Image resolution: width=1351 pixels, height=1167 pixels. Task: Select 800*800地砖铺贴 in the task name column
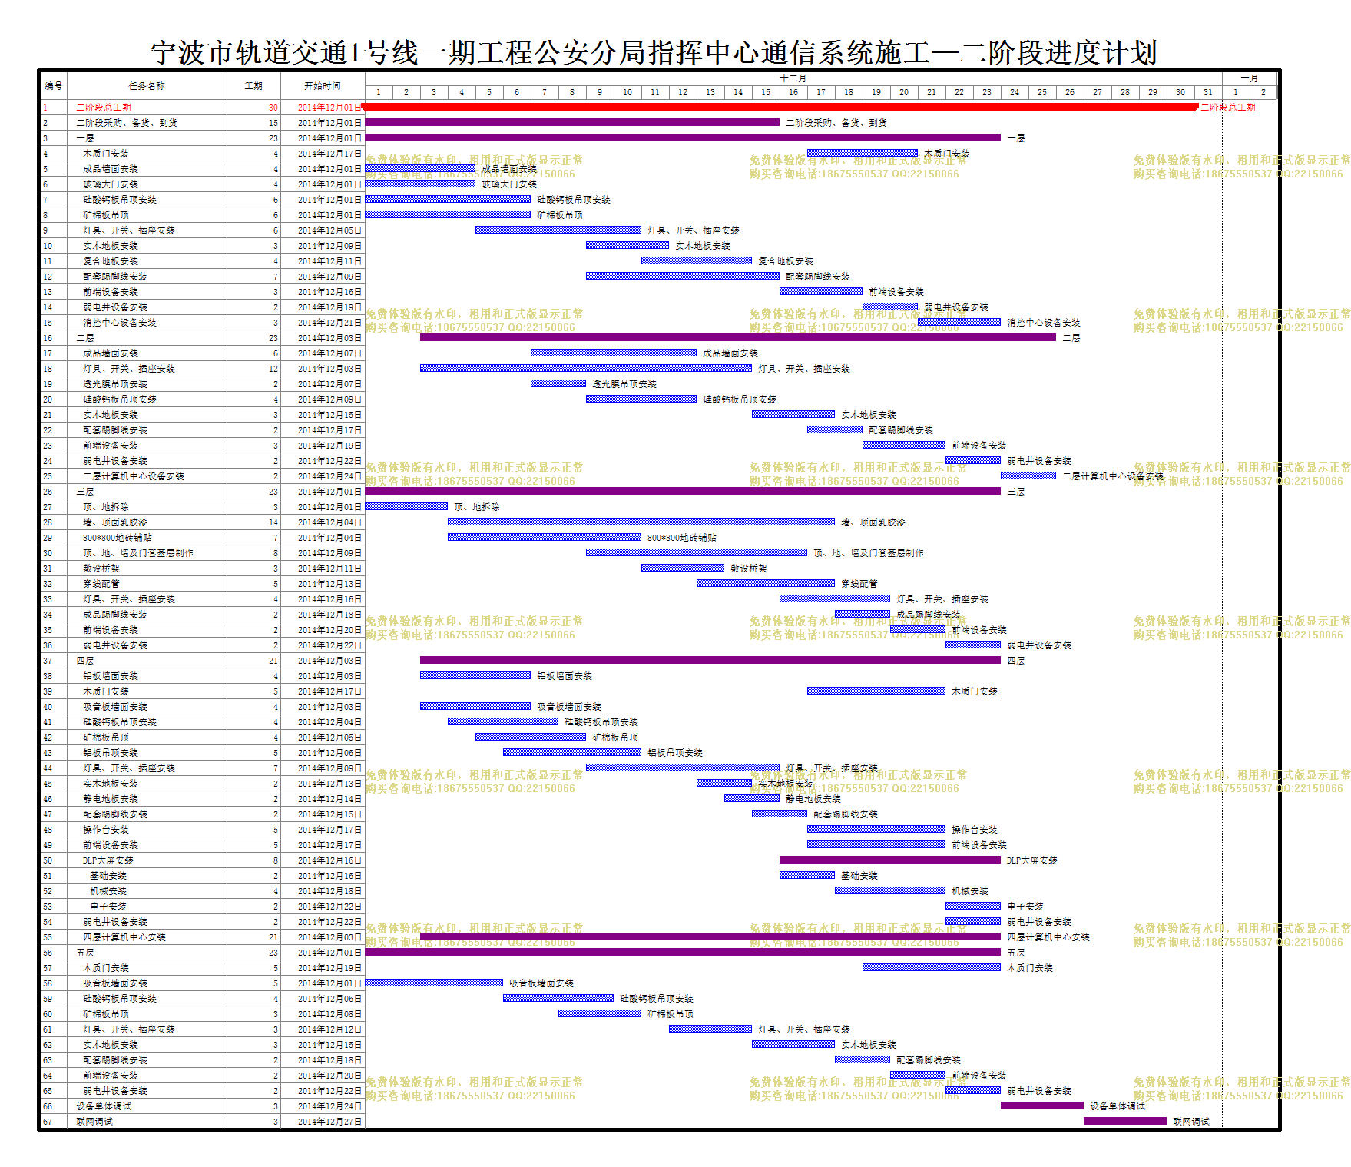tap(118, 538)
